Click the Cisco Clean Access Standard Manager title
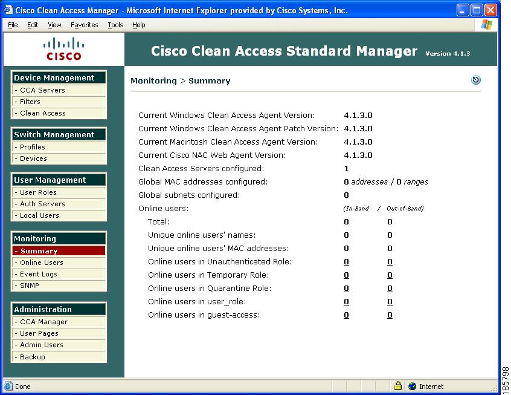Image resolution: width=511 pixels, height=395 pixels. pyautogui.click(x=284, y=51)
